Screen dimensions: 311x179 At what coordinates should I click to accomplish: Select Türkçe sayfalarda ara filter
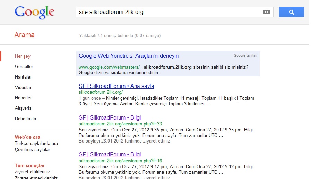pyautogui.click(x=36, y=144)
